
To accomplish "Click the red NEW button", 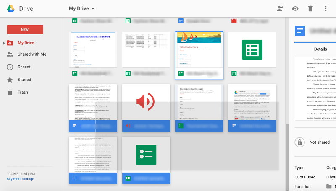I will click(x=25, y=30).
